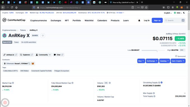The image size is (190, 107).
Task: Open Firefox hamburger menu
Action: click(187, 7)
